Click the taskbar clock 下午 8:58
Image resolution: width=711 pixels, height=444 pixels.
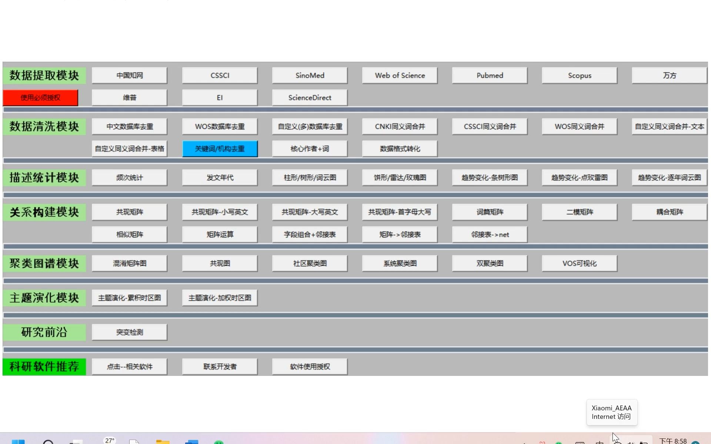point(673,441)
